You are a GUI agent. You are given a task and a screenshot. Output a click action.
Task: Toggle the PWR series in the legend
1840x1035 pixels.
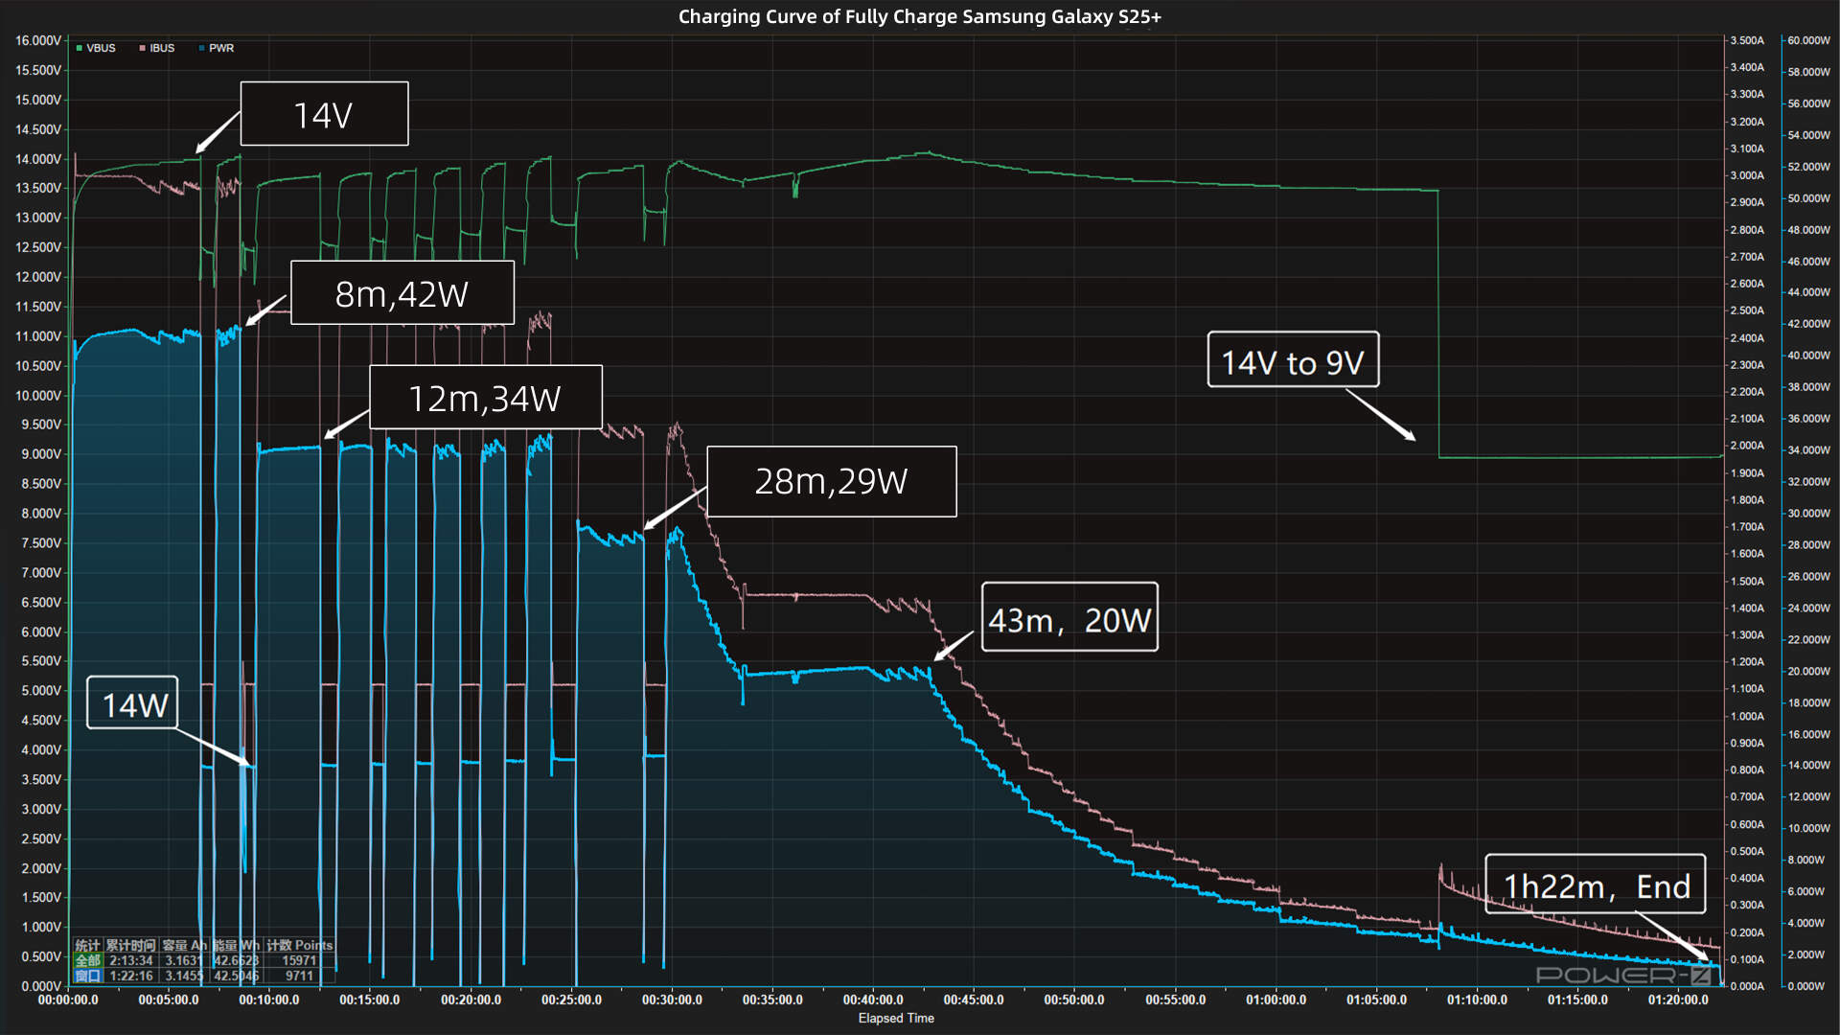pyautogui.click(x=217, y=48)
